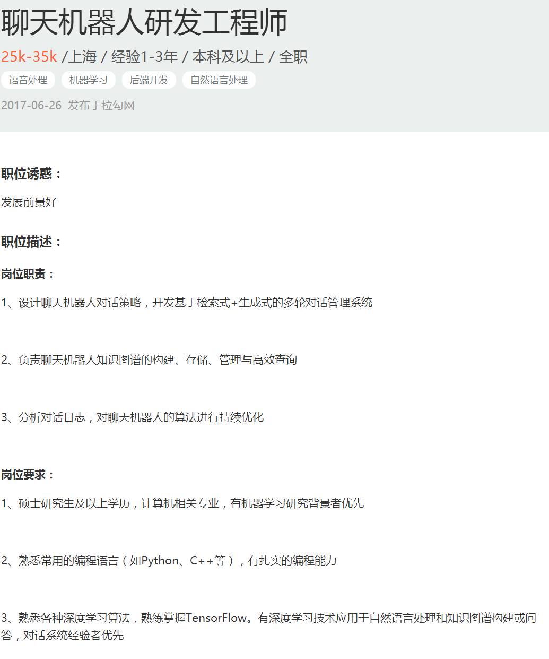Click the salary range 25k-35k
The image size is (549, 659).
tap(29, 56)
